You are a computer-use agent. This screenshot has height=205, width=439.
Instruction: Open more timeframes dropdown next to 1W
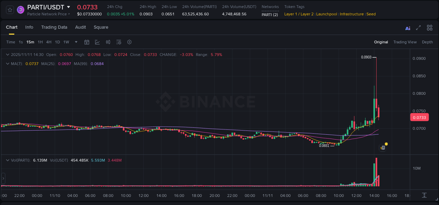pyautogui.click(x=76, y=42)
